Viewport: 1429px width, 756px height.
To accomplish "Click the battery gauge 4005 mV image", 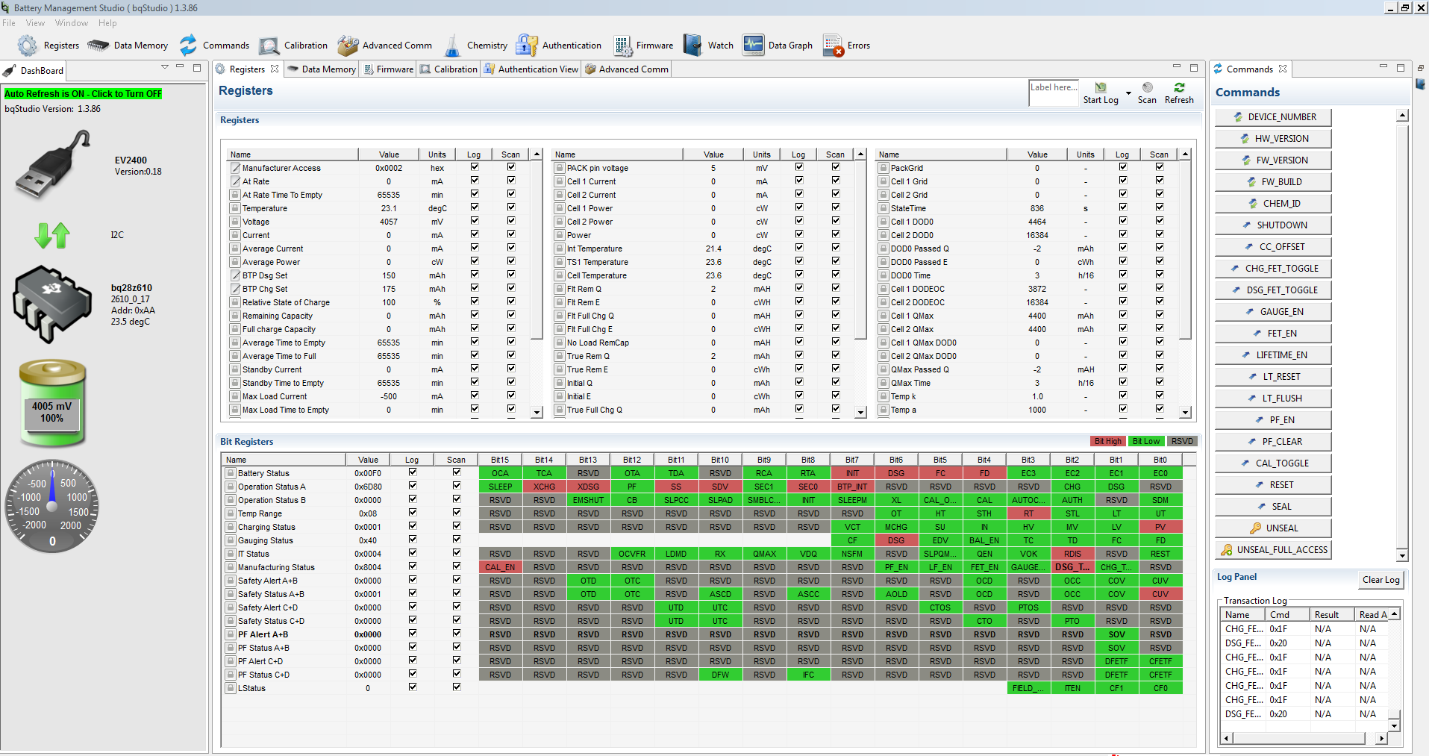I will tap(52, 403).
